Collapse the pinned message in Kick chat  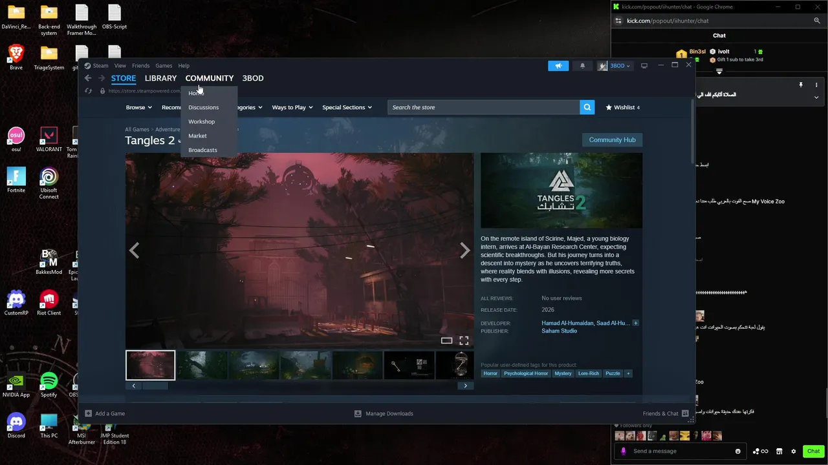click(816, 98)
